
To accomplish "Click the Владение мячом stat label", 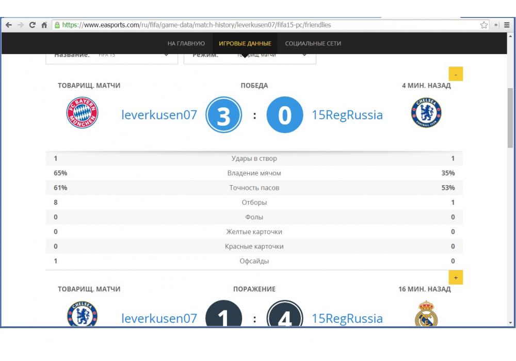I will (254, 173).
